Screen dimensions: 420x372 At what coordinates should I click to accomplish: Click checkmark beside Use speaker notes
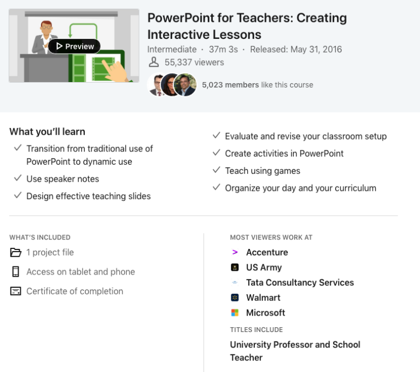[17, 178]
